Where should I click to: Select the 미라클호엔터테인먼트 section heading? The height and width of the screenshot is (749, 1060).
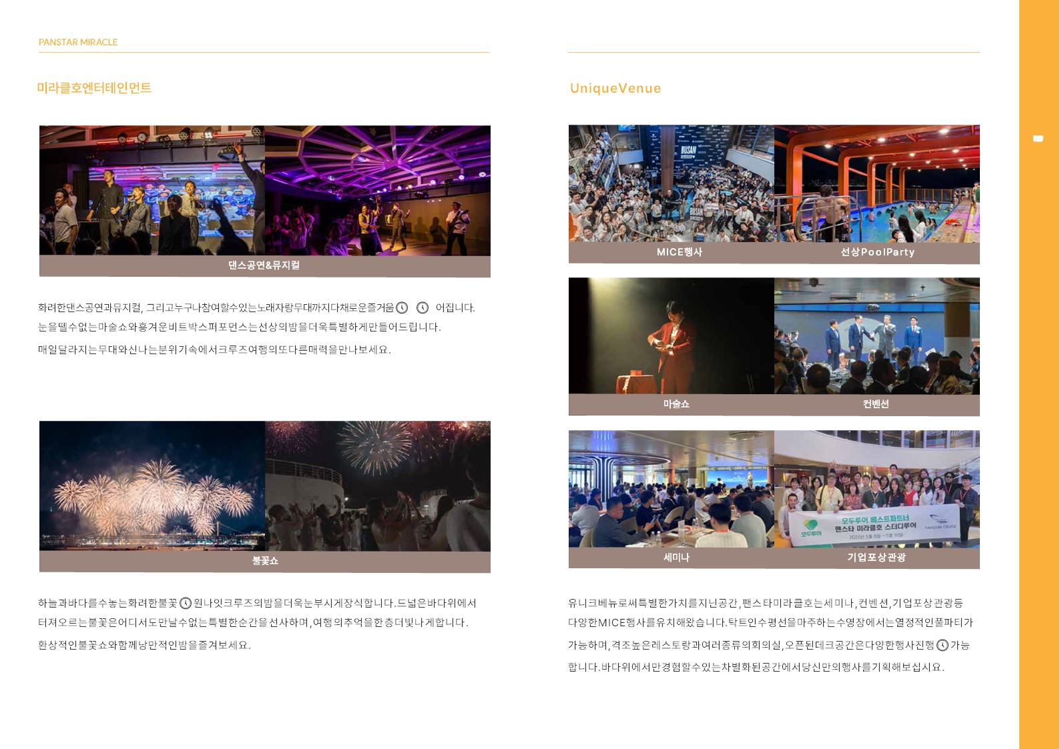pos(94,88)
